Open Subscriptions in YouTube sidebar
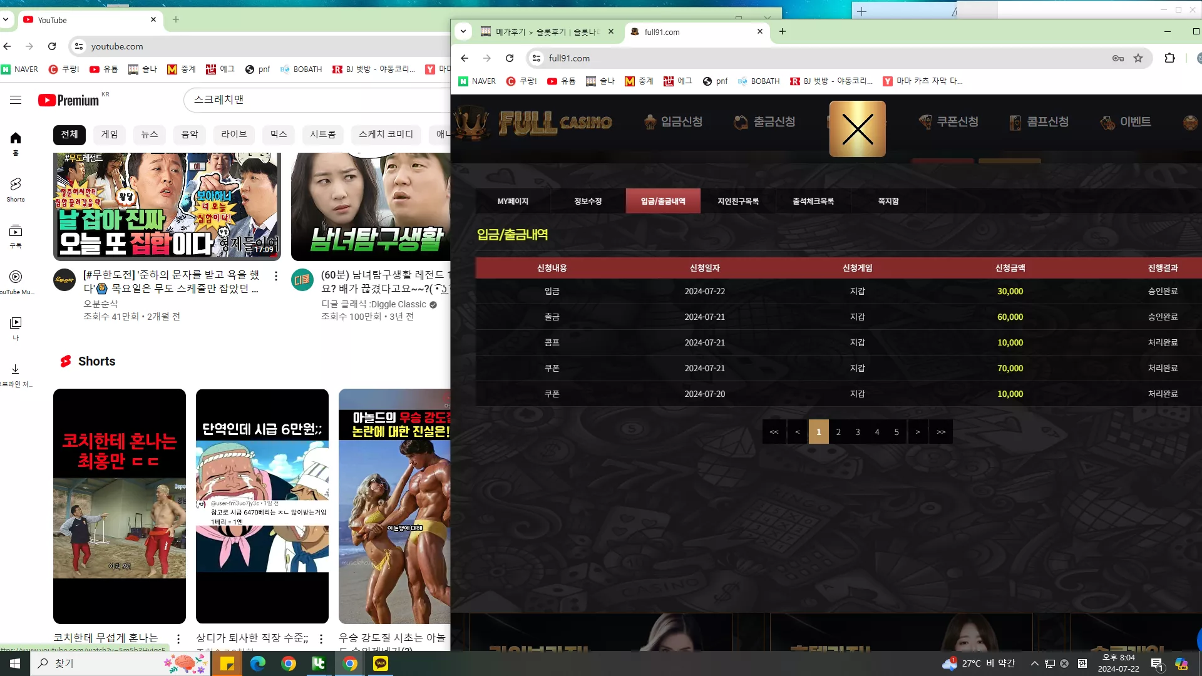 (x=16, y=236)
